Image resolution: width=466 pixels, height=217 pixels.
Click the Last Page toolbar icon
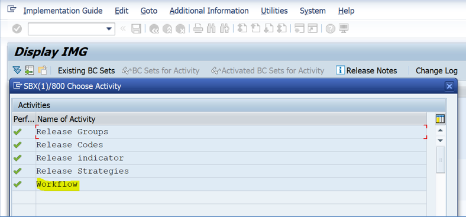click(x=281, y=28)
